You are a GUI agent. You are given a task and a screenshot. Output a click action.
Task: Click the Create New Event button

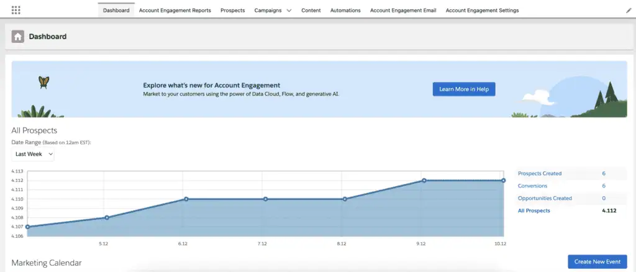click(597, 262)
